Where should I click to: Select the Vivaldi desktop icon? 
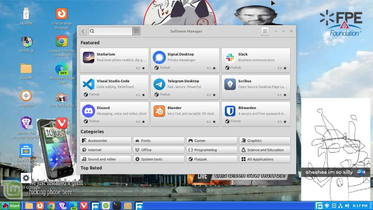62,126
